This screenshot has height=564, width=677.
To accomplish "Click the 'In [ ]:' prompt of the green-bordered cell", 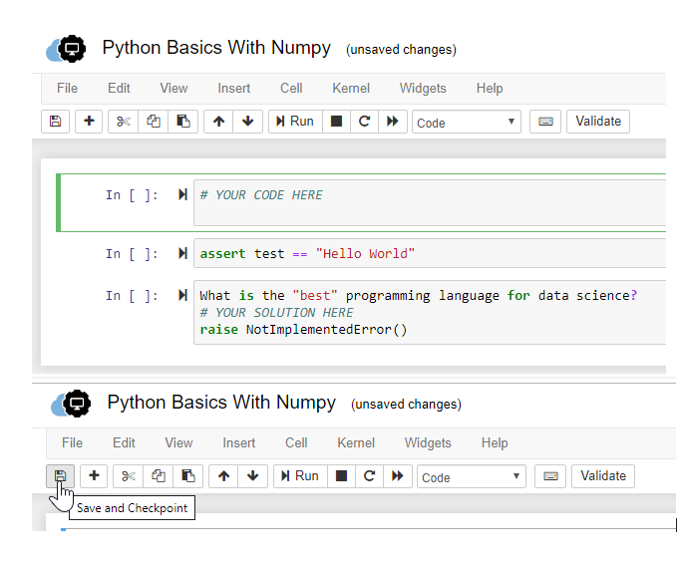I will (133, 195).
